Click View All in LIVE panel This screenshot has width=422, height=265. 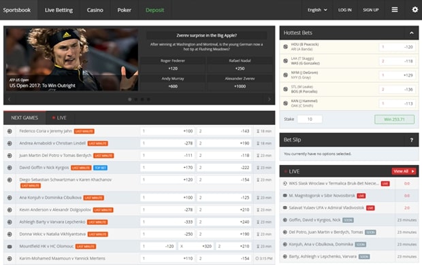(x=404, y=171)
